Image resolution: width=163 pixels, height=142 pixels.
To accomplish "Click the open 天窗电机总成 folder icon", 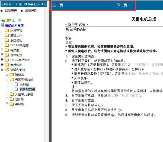I will tap(12, 79).
